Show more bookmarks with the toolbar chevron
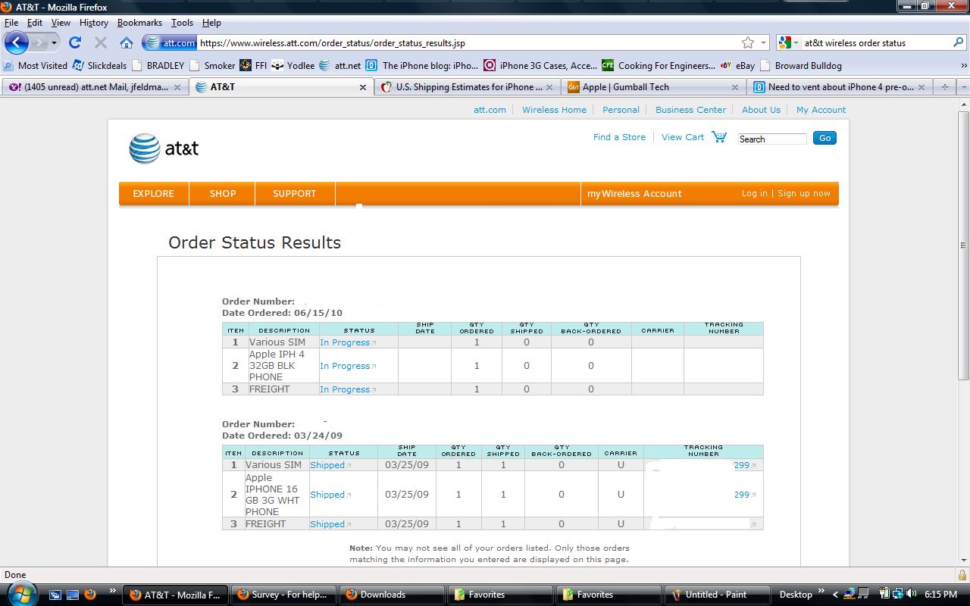This screenshot has width=970, height=606. (x=963, y=66)
